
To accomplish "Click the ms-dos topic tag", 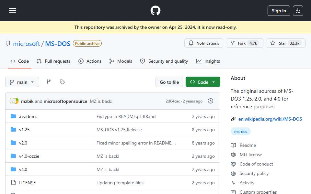I will tap(241, 132).
